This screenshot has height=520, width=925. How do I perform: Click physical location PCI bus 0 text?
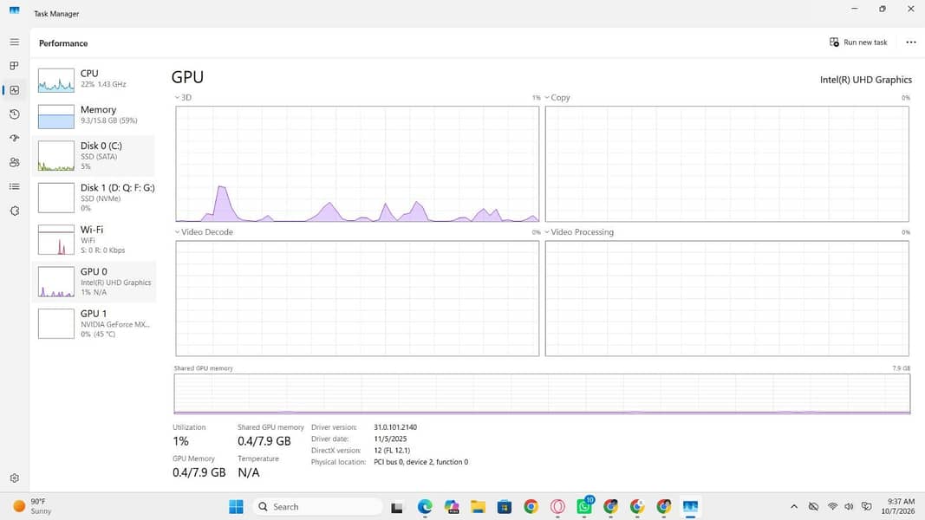pos(420,462)
